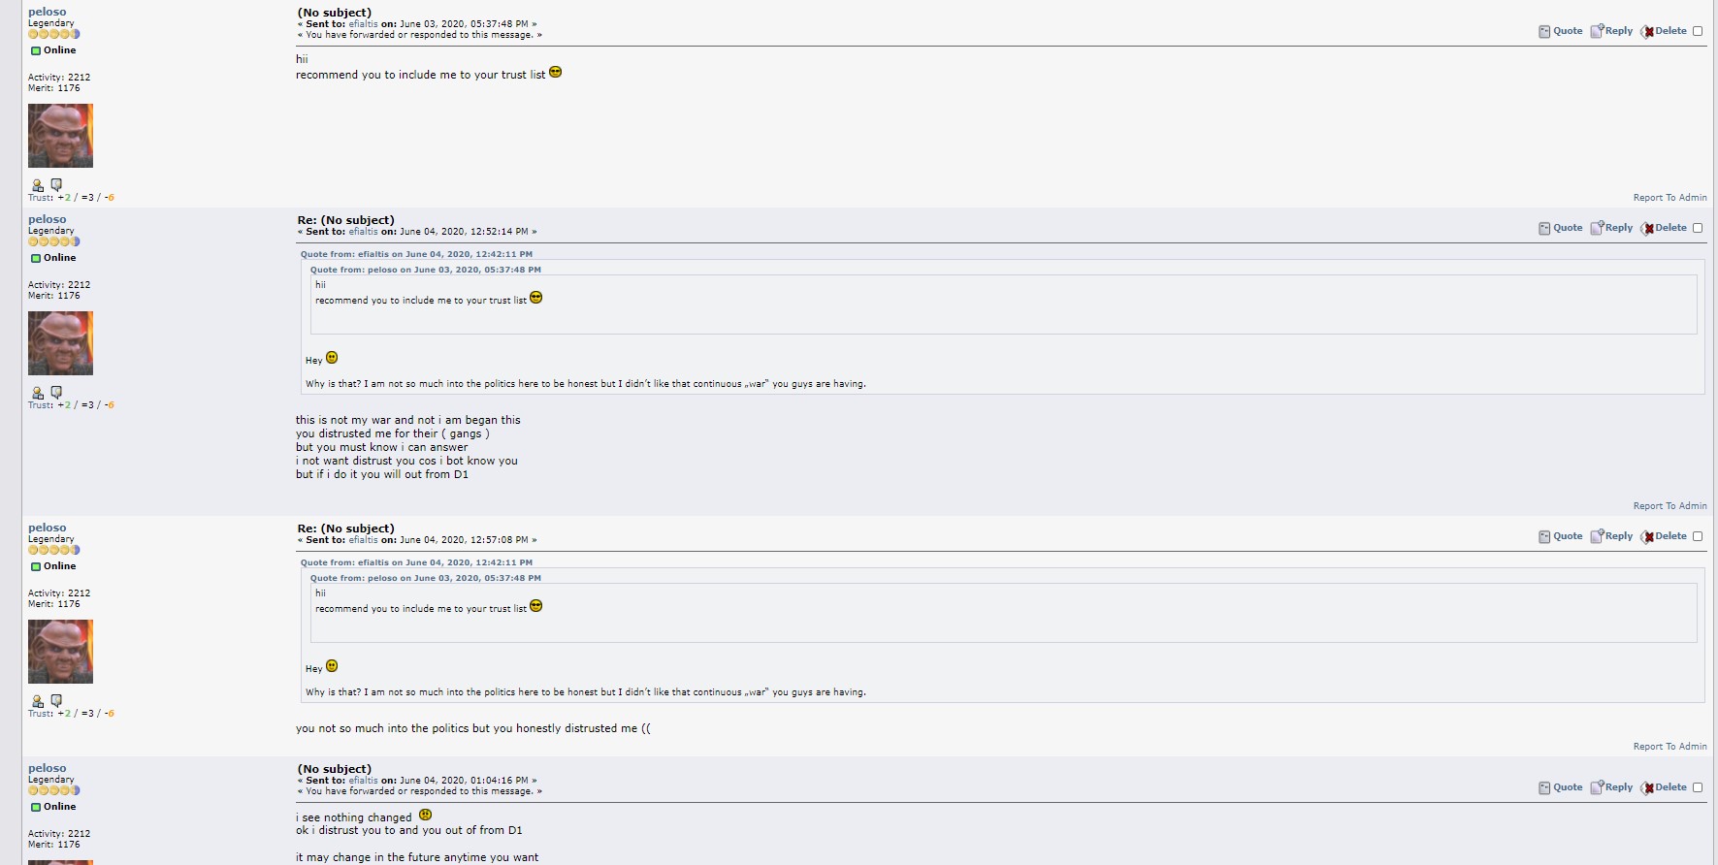
Task: Click Report To Admin under 12:57 message
Action: pyautogui.click(x=1669, y=747)
